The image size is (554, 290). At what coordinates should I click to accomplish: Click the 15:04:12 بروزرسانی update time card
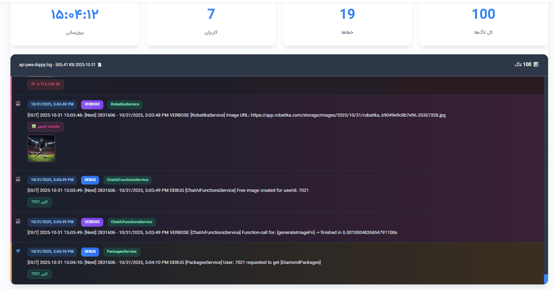click(x=75, y=24)
